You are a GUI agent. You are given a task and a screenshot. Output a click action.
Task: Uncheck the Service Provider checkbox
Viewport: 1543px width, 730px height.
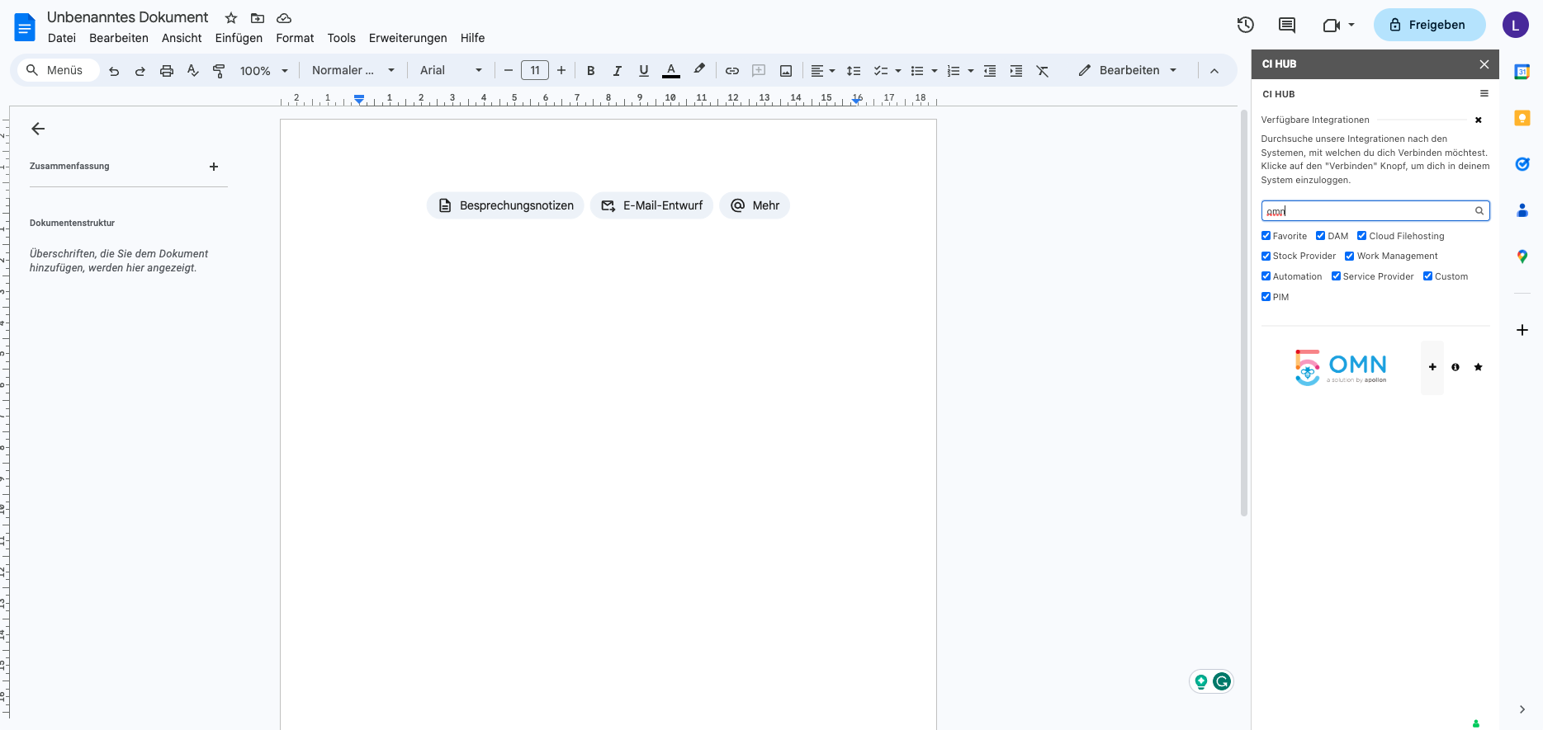point(1337,276)
